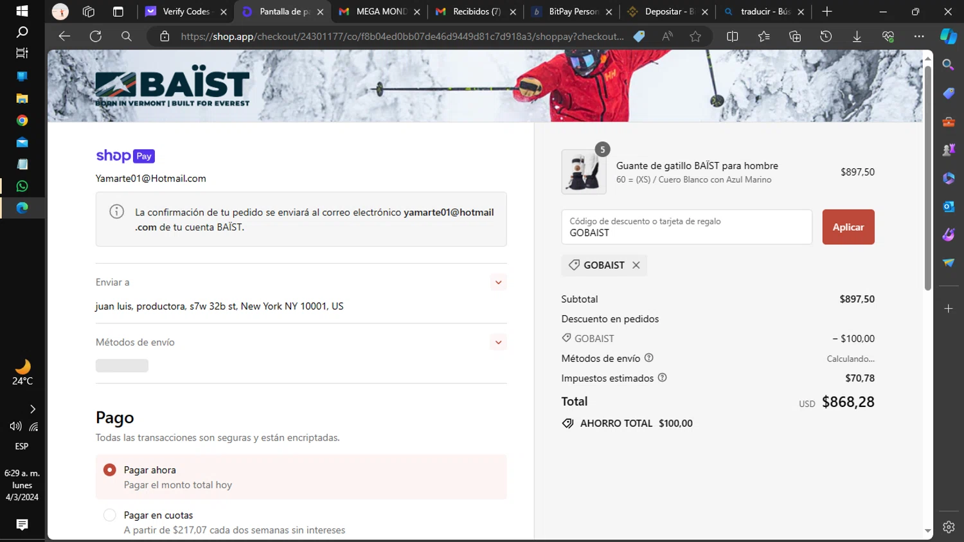This screenshot has height=542, width=964.
Task: Open Google Chrome from the taskbar
Action: [x=22, y=120]
